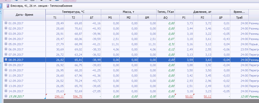259x103 pixels.
Task: Expand the 07.09.2017 row
Action: coord(6,54)
